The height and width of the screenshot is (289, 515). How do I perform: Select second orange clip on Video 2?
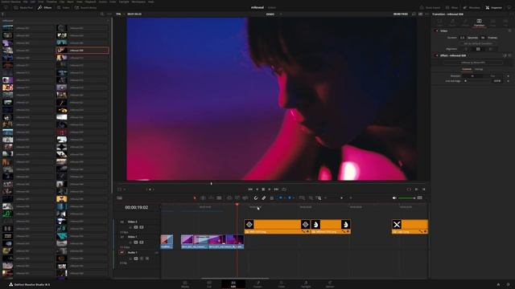pyautogui.click(x=331, y=226)
